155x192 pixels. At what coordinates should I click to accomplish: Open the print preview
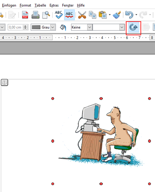coord(46,15)
